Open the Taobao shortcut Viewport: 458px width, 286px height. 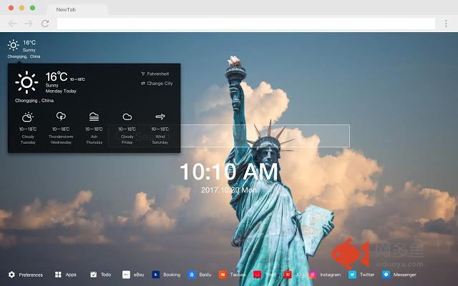[223, 275]
